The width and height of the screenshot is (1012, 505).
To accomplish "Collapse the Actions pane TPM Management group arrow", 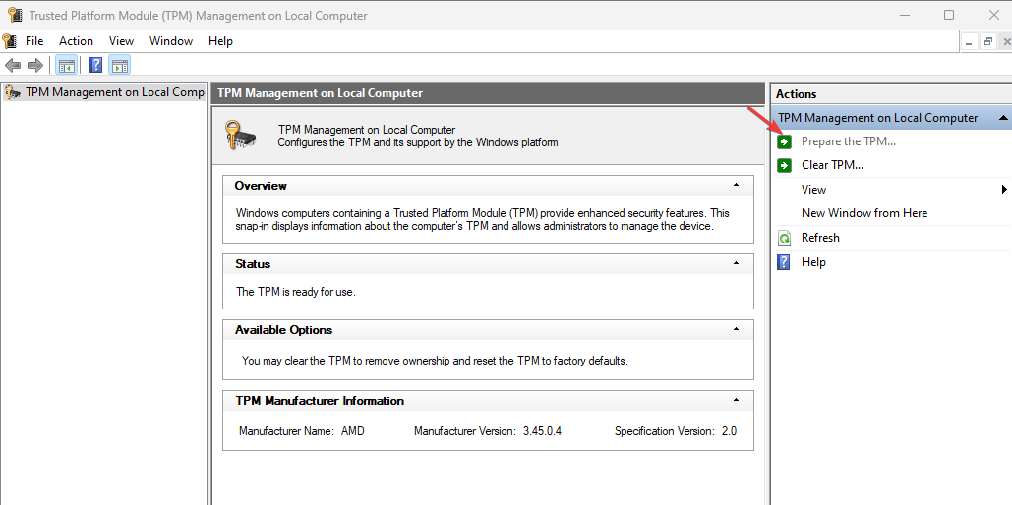I will [x=1002, y=118].
